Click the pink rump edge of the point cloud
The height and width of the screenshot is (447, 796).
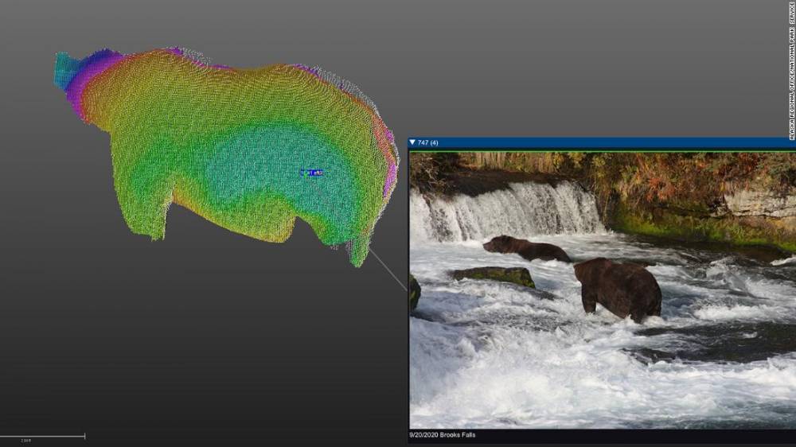coord(389,175)
